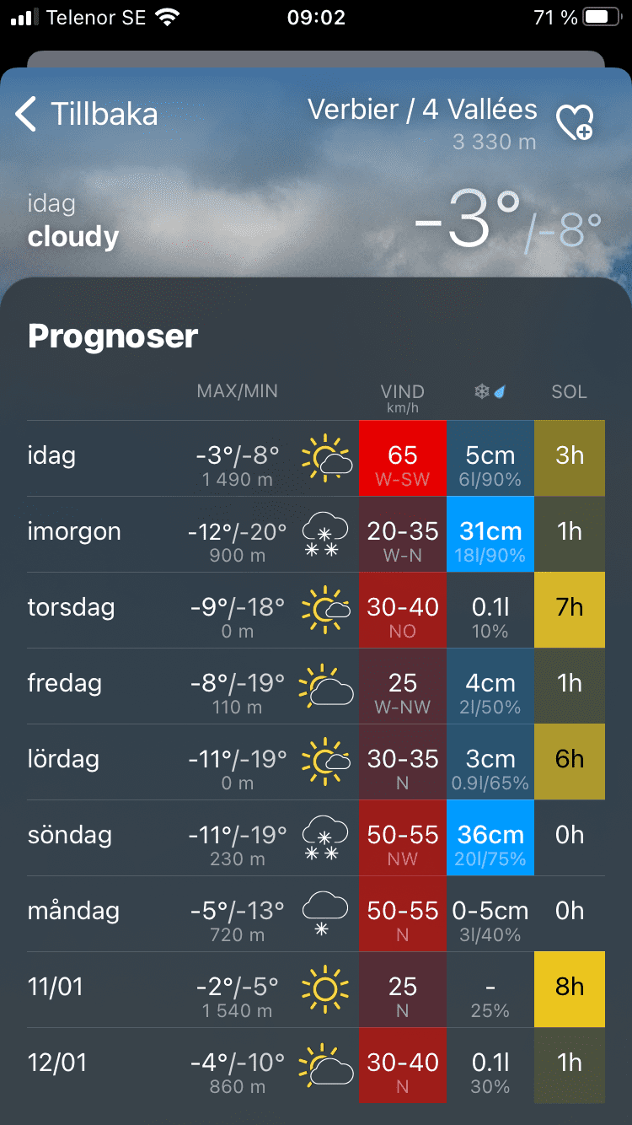Tap the snowfall cloud icon for imorgon
This screenshot has width=632, height=1125.
[x=325, y=533]
